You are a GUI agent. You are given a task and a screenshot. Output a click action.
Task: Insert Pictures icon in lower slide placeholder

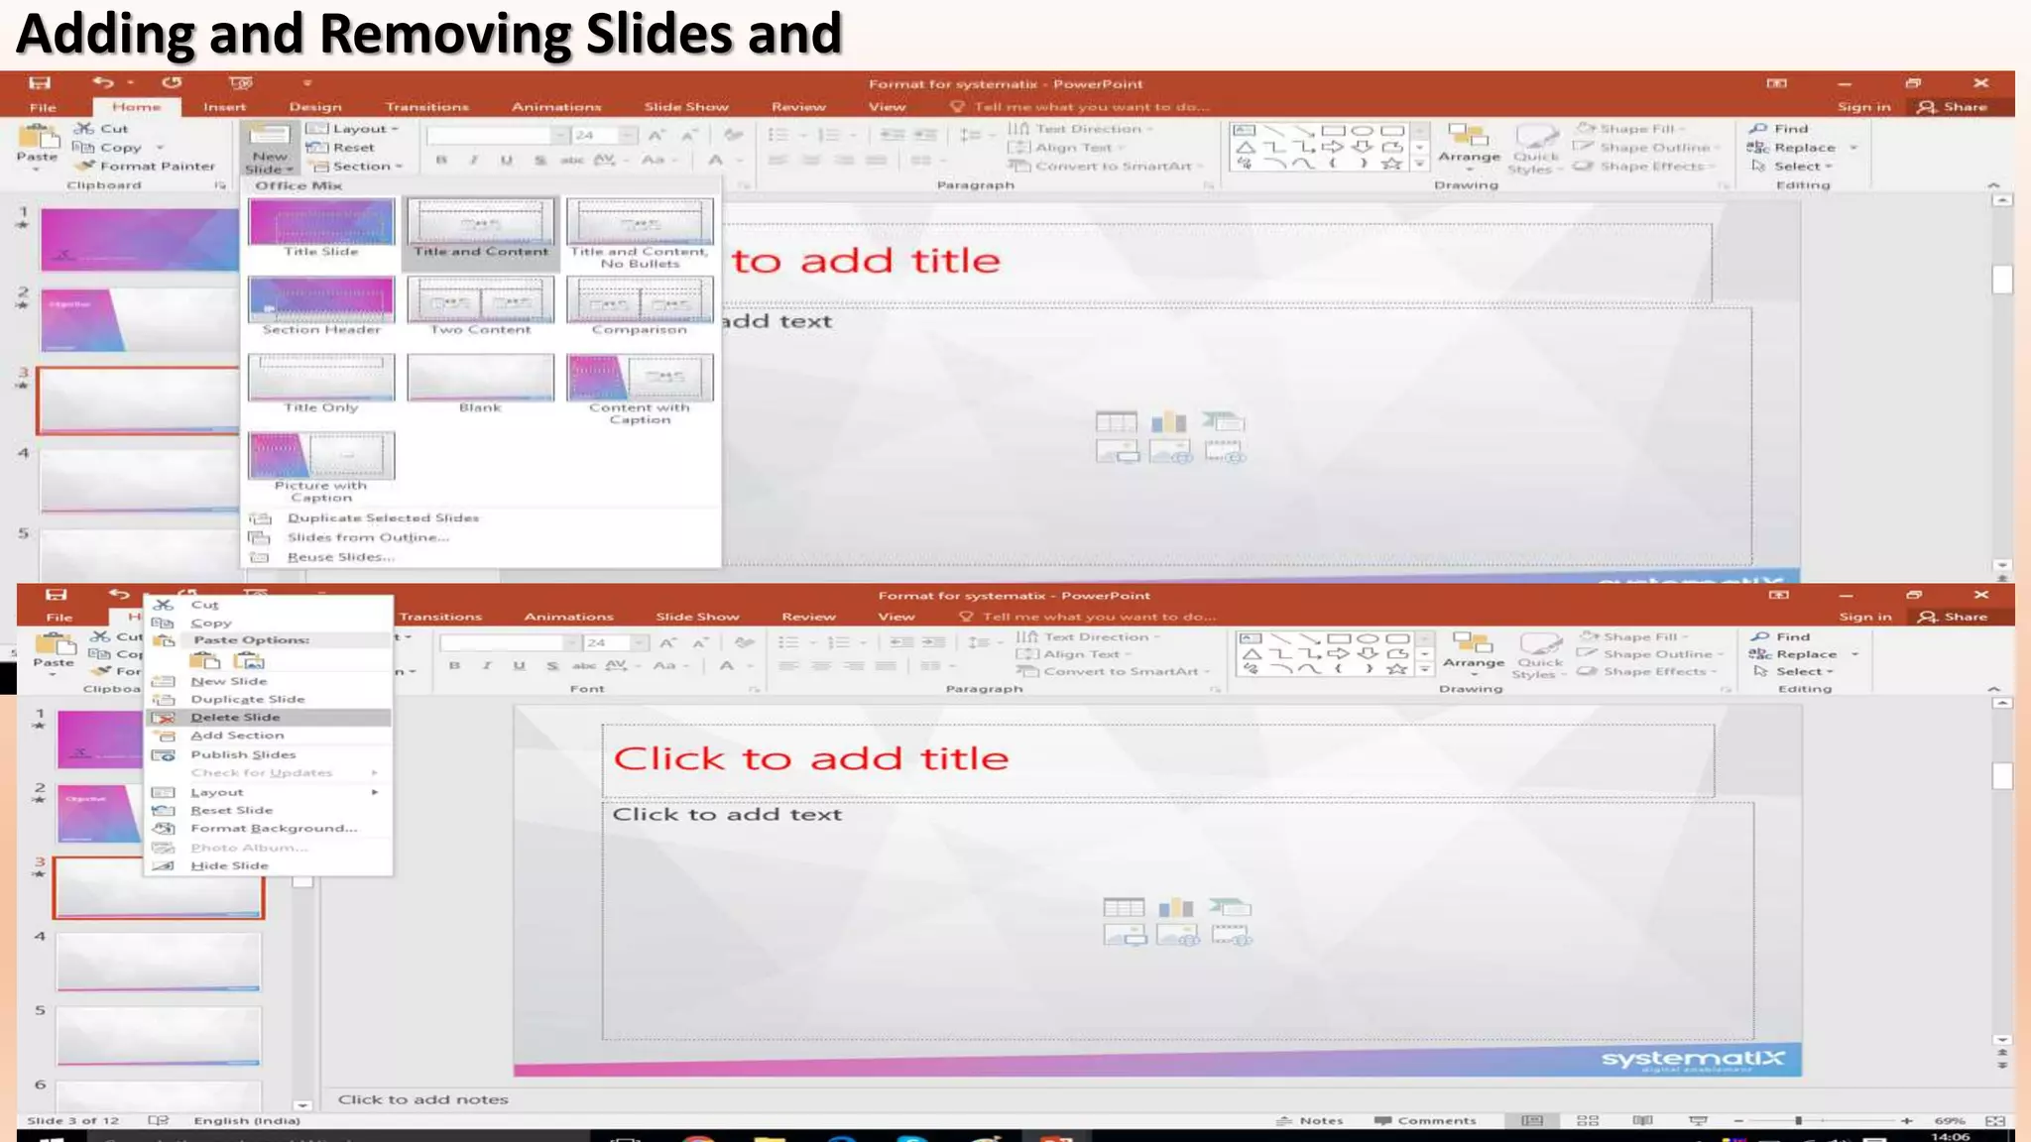[1125, 935]
